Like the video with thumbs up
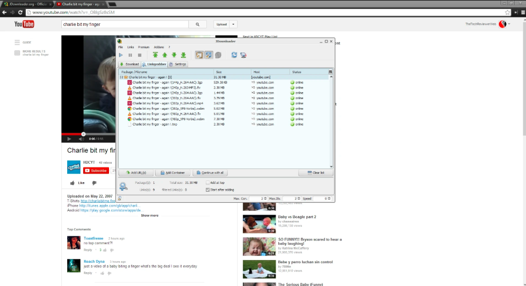The width and height of the screenshot is (526, 286). click(77, 183)
